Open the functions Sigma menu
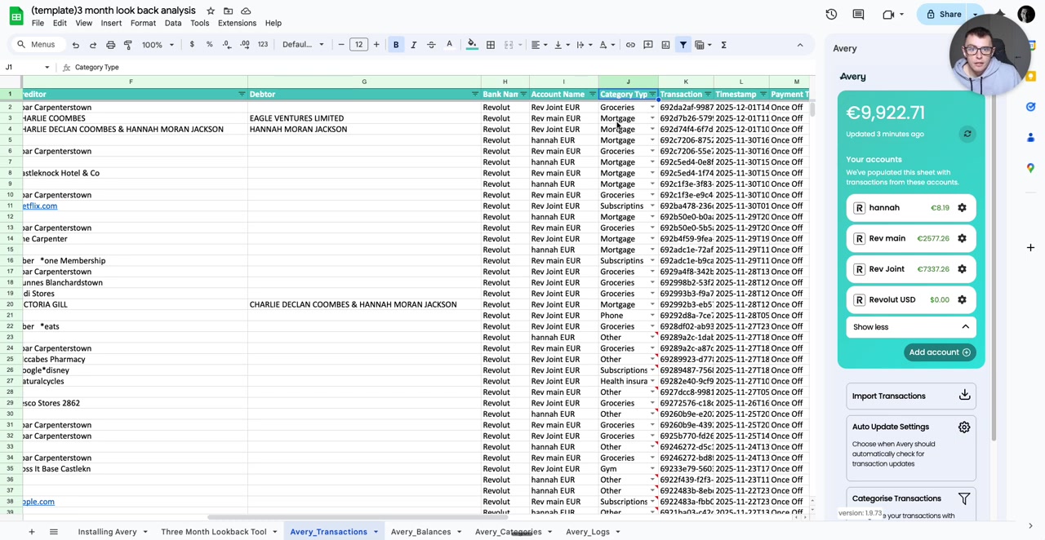Screen dimensions: 1045x540 click(x=723, y=44)
